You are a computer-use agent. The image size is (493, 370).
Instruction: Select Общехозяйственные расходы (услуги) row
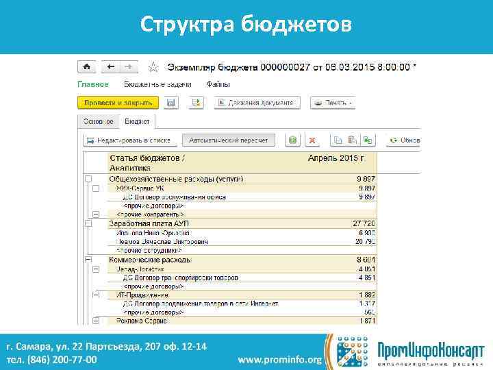tap(242, 179)
